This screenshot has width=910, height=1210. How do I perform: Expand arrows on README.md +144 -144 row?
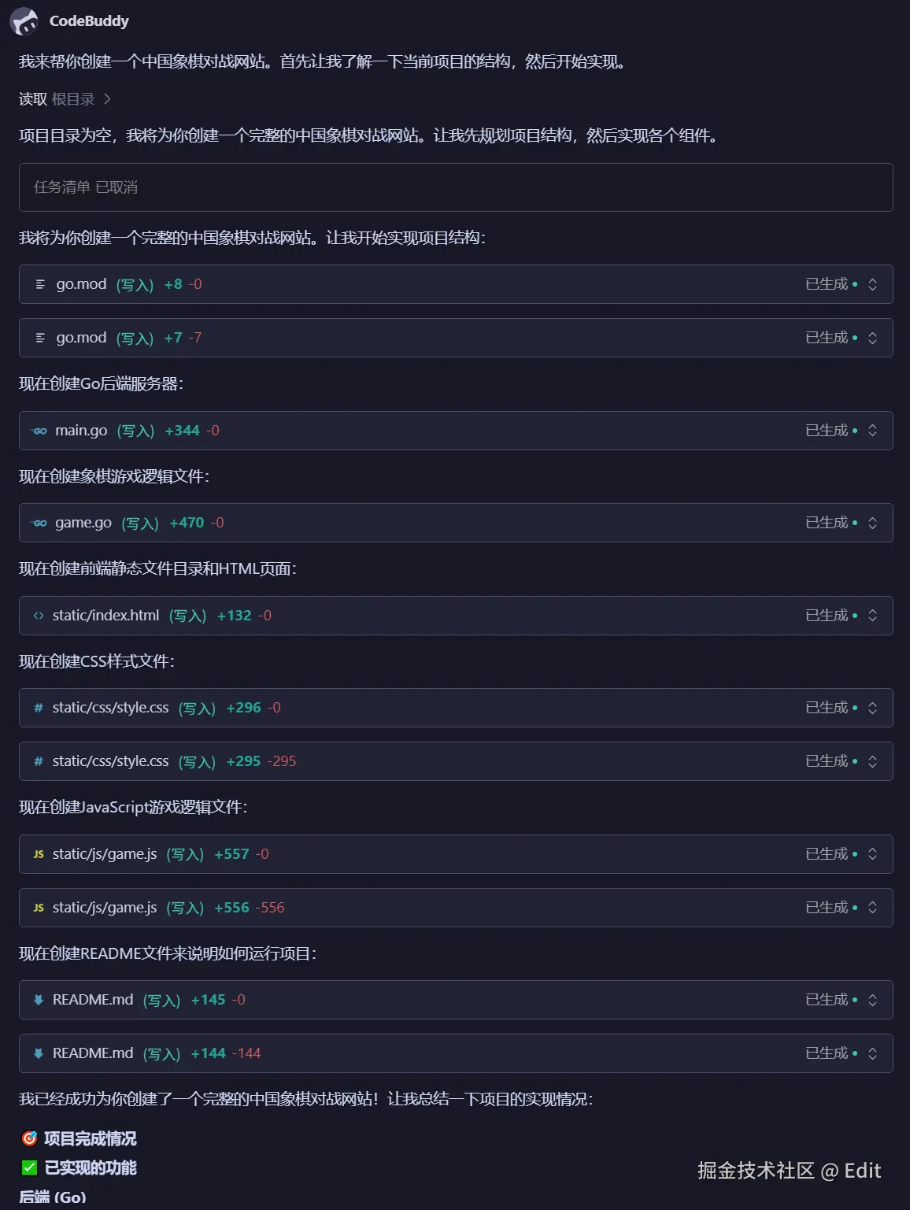click(x=872, y=1053)
